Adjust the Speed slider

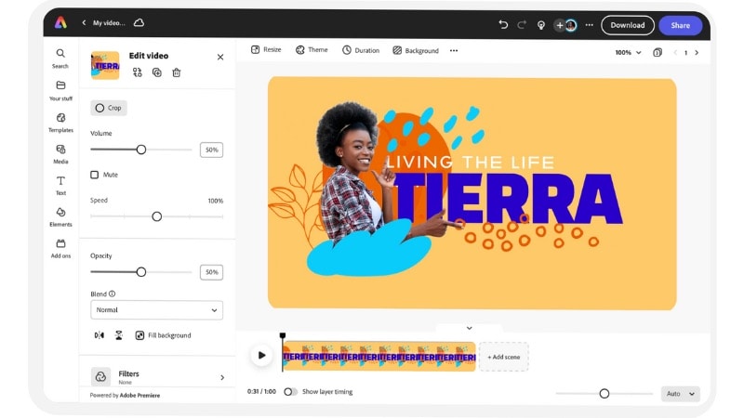click(156, 216)
